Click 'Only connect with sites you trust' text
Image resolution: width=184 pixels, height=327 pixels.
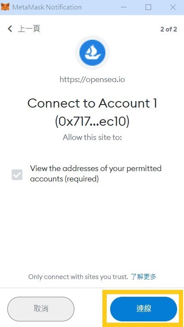tap(78, 277)
